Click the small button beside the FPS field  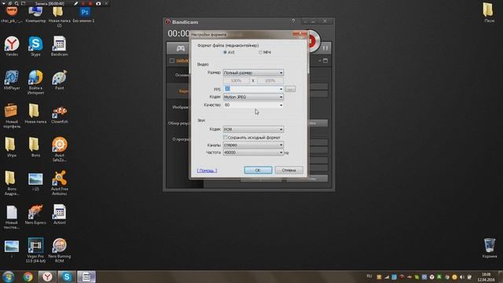point(290,89)
